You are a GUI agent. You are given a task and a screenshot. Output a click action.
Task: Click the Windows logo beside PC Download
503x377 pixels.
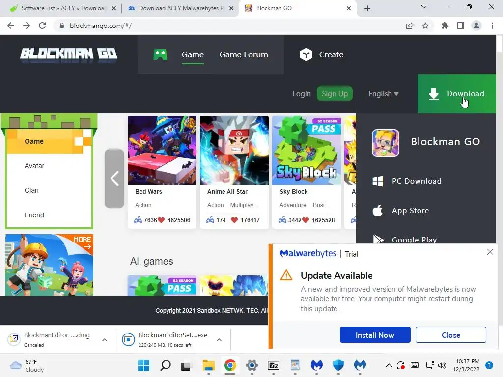tap(378, 181)
